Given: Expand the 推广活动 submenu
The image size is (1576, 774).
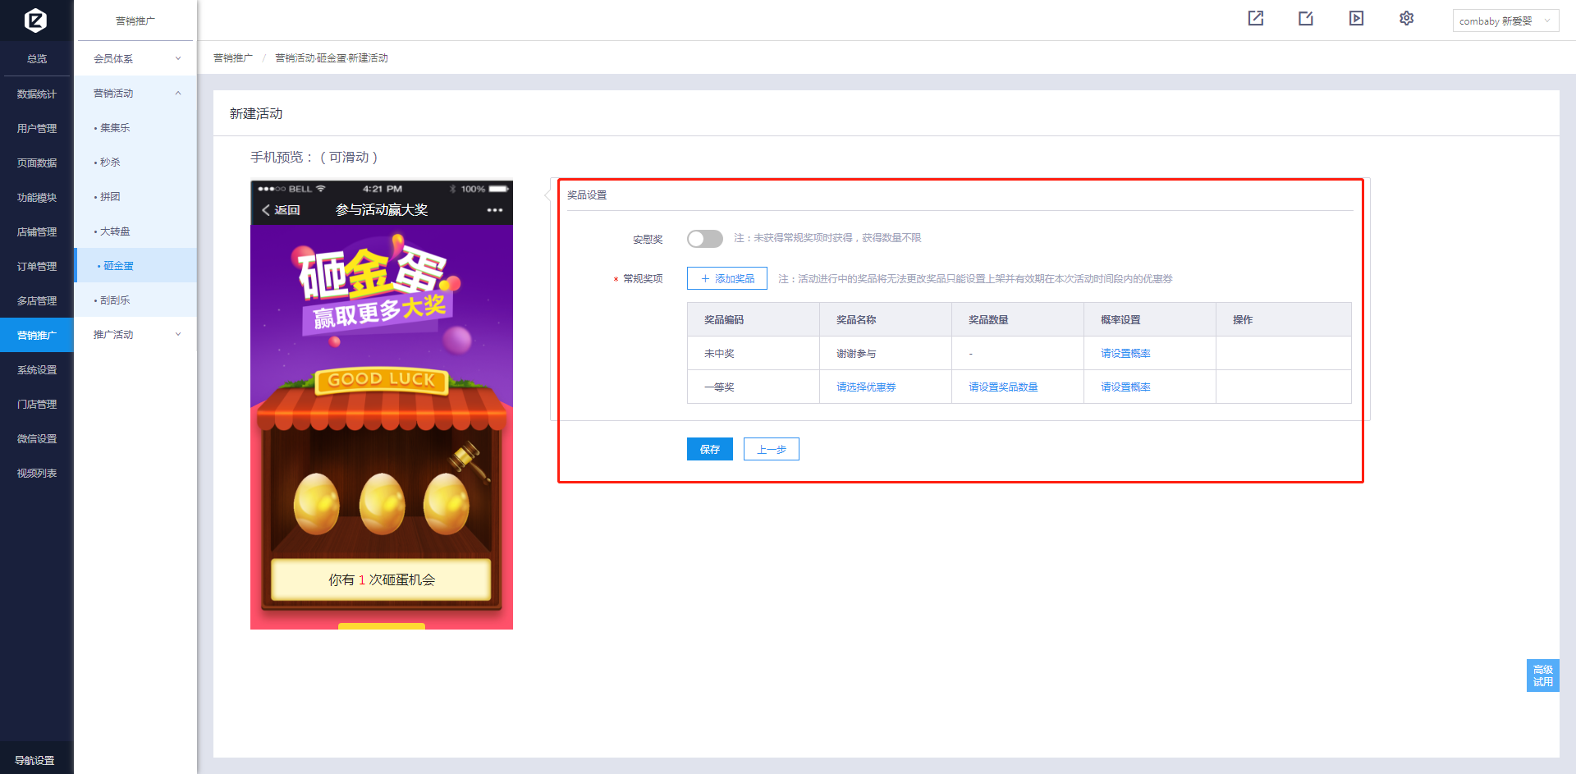Looking at the screenshot, I should pyautogui.click(x=135, y=335).
